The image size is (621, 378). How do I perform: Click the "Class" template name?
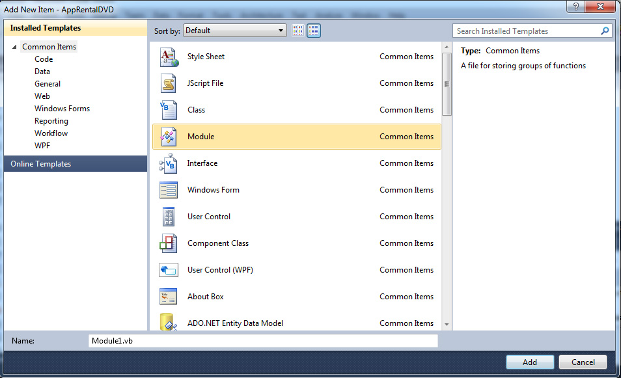[197, 110]
